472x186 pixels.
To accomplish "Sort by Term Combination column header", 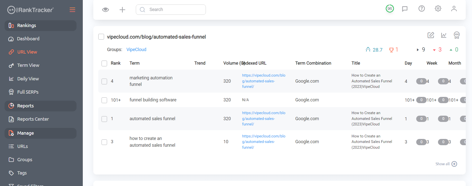I will click(313, 63).
